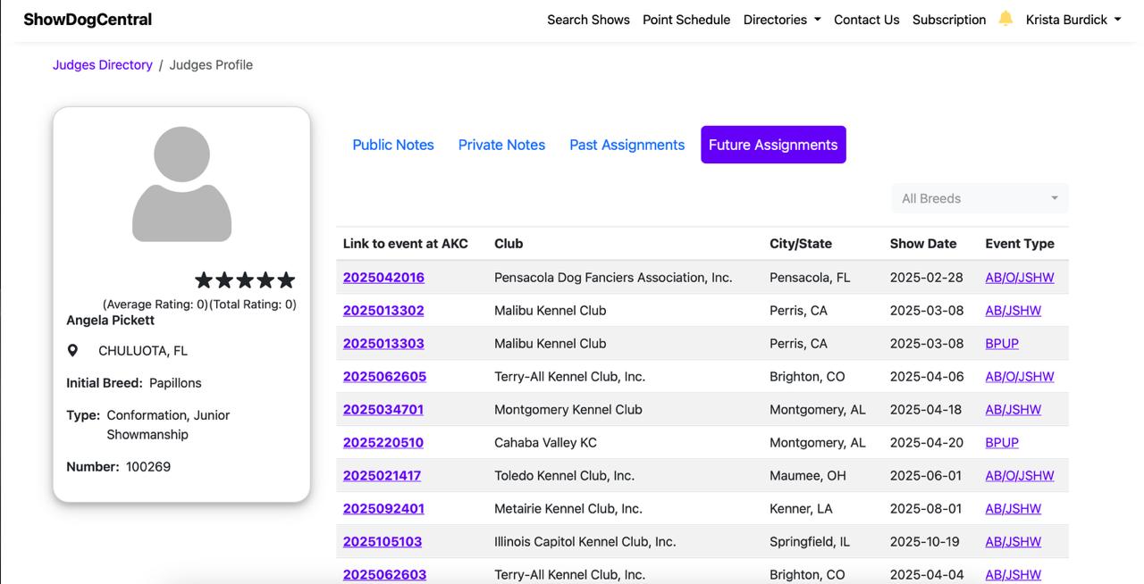Select the Future Assignments tab
Viewport: 1144px width, 584px height.
click(x=772, y=145)
